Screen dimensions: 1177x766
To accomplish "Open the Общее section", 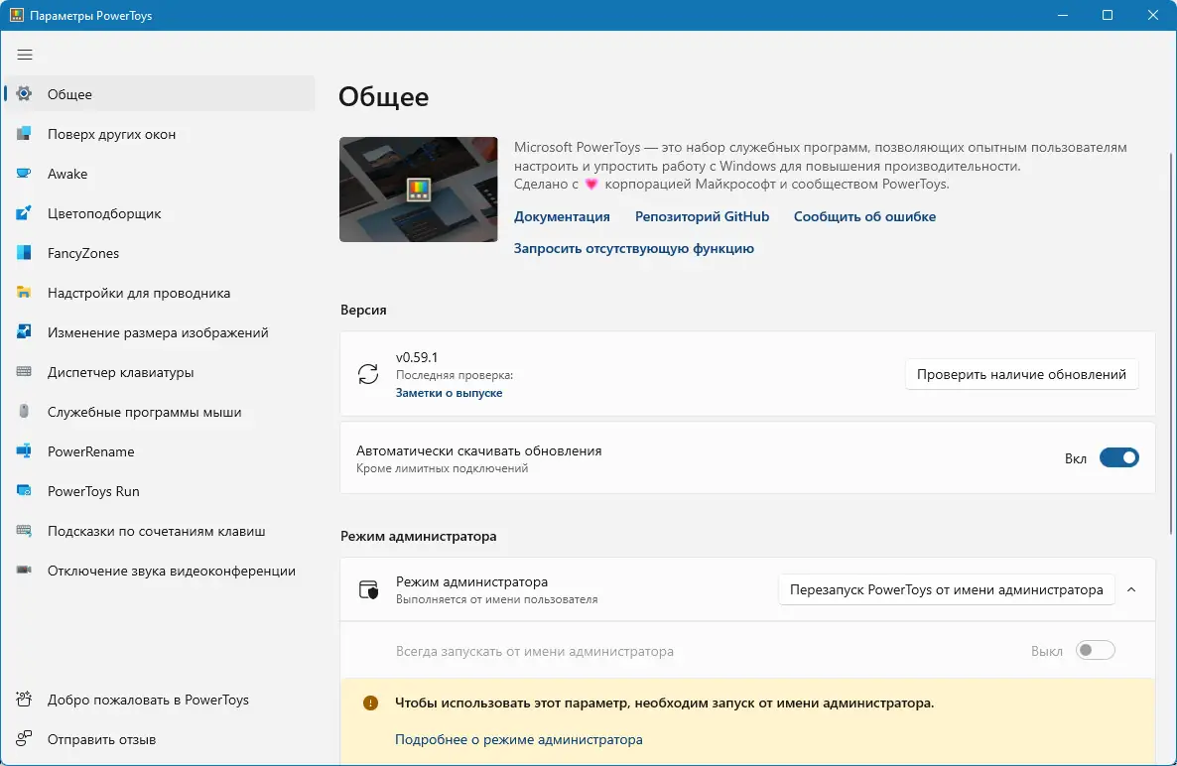I will [159, 94].
